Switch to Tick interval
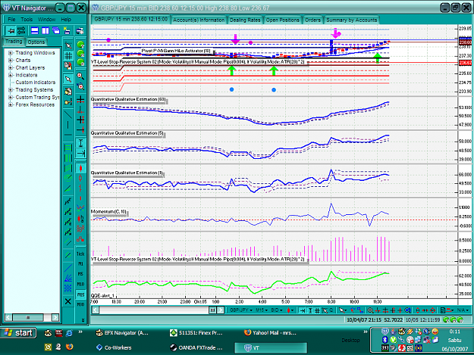 [x=80, y=254]
